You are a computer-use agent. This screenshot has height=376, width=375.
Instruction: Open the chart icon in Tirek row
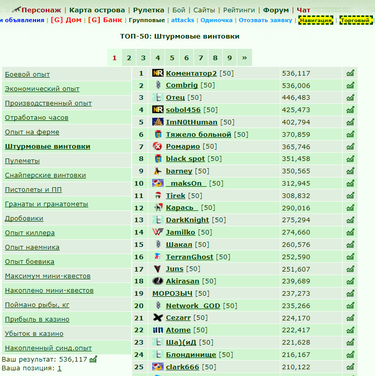pyautogui.click(x=350, y=195)
